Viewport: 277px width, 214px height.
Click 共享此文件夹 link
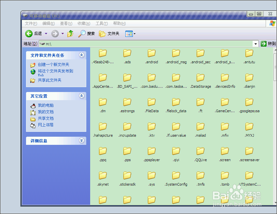(49, 80)
